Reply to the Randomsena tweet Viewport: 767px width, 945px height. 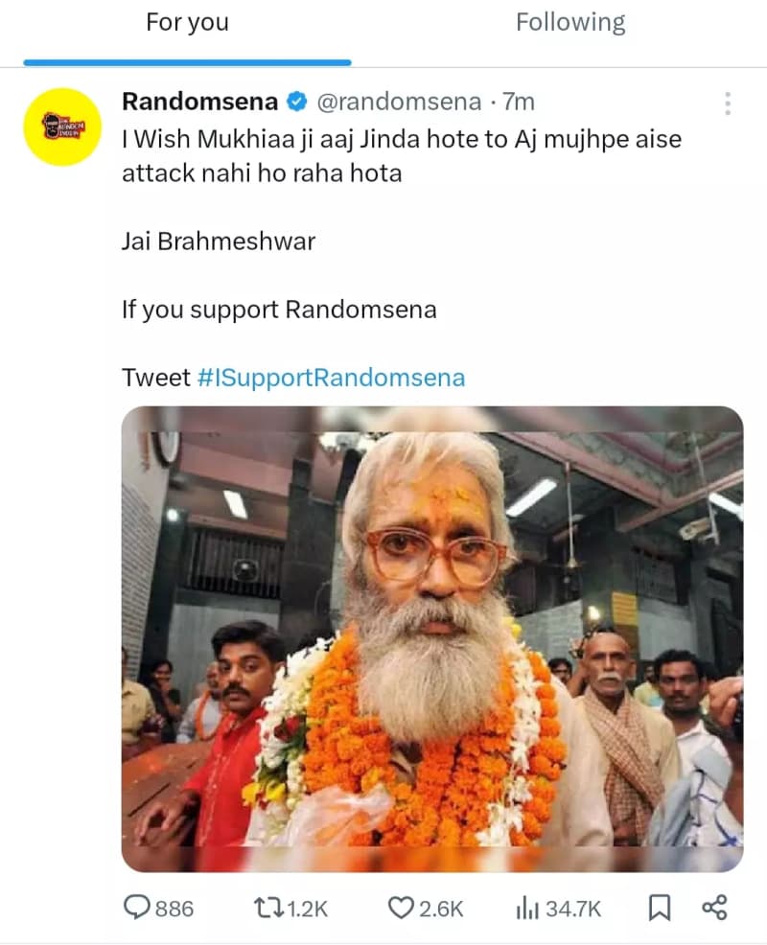click(139, 907)
